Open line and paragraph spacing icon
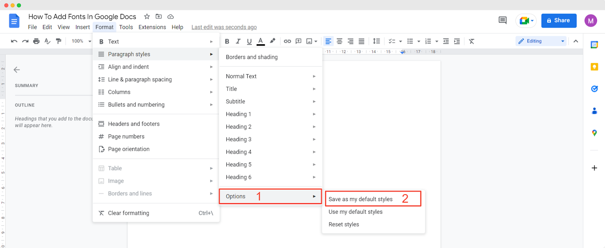 click(377, 41)
